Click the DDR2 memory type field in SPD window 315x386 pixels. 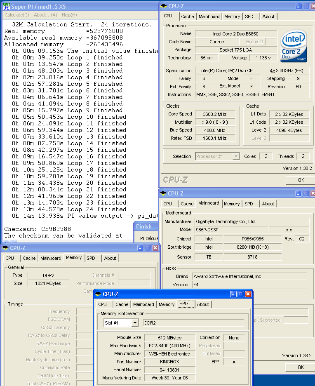pyautogui.click(x=193, y=323)
